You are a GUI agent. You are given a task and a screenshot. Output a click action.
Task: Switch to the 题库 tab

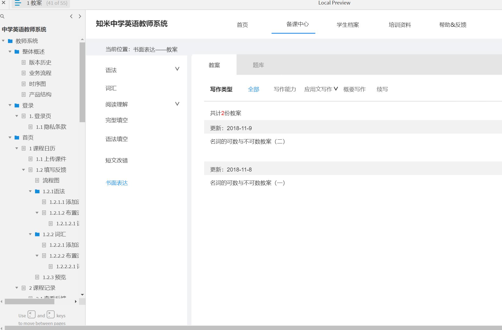[x=258, y=65]
